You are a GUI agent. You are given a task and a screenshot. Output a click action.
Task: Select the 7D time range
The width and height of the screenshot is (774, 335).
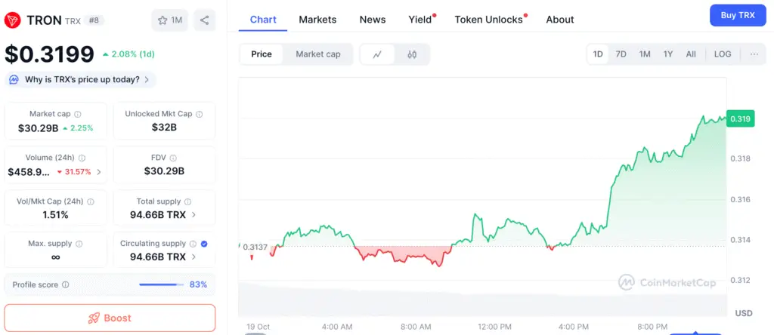(x=621, y=54)
